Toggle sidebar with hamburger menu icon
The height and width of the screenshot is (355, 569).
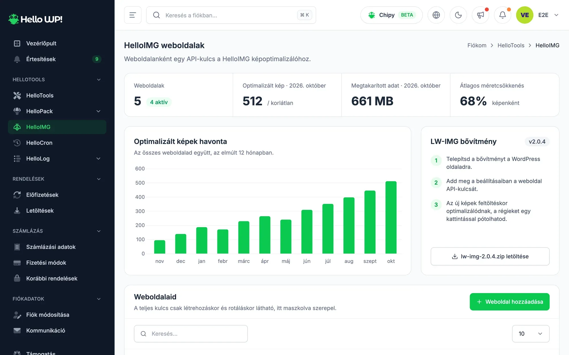pyautogui.click(x=133, y=15)
